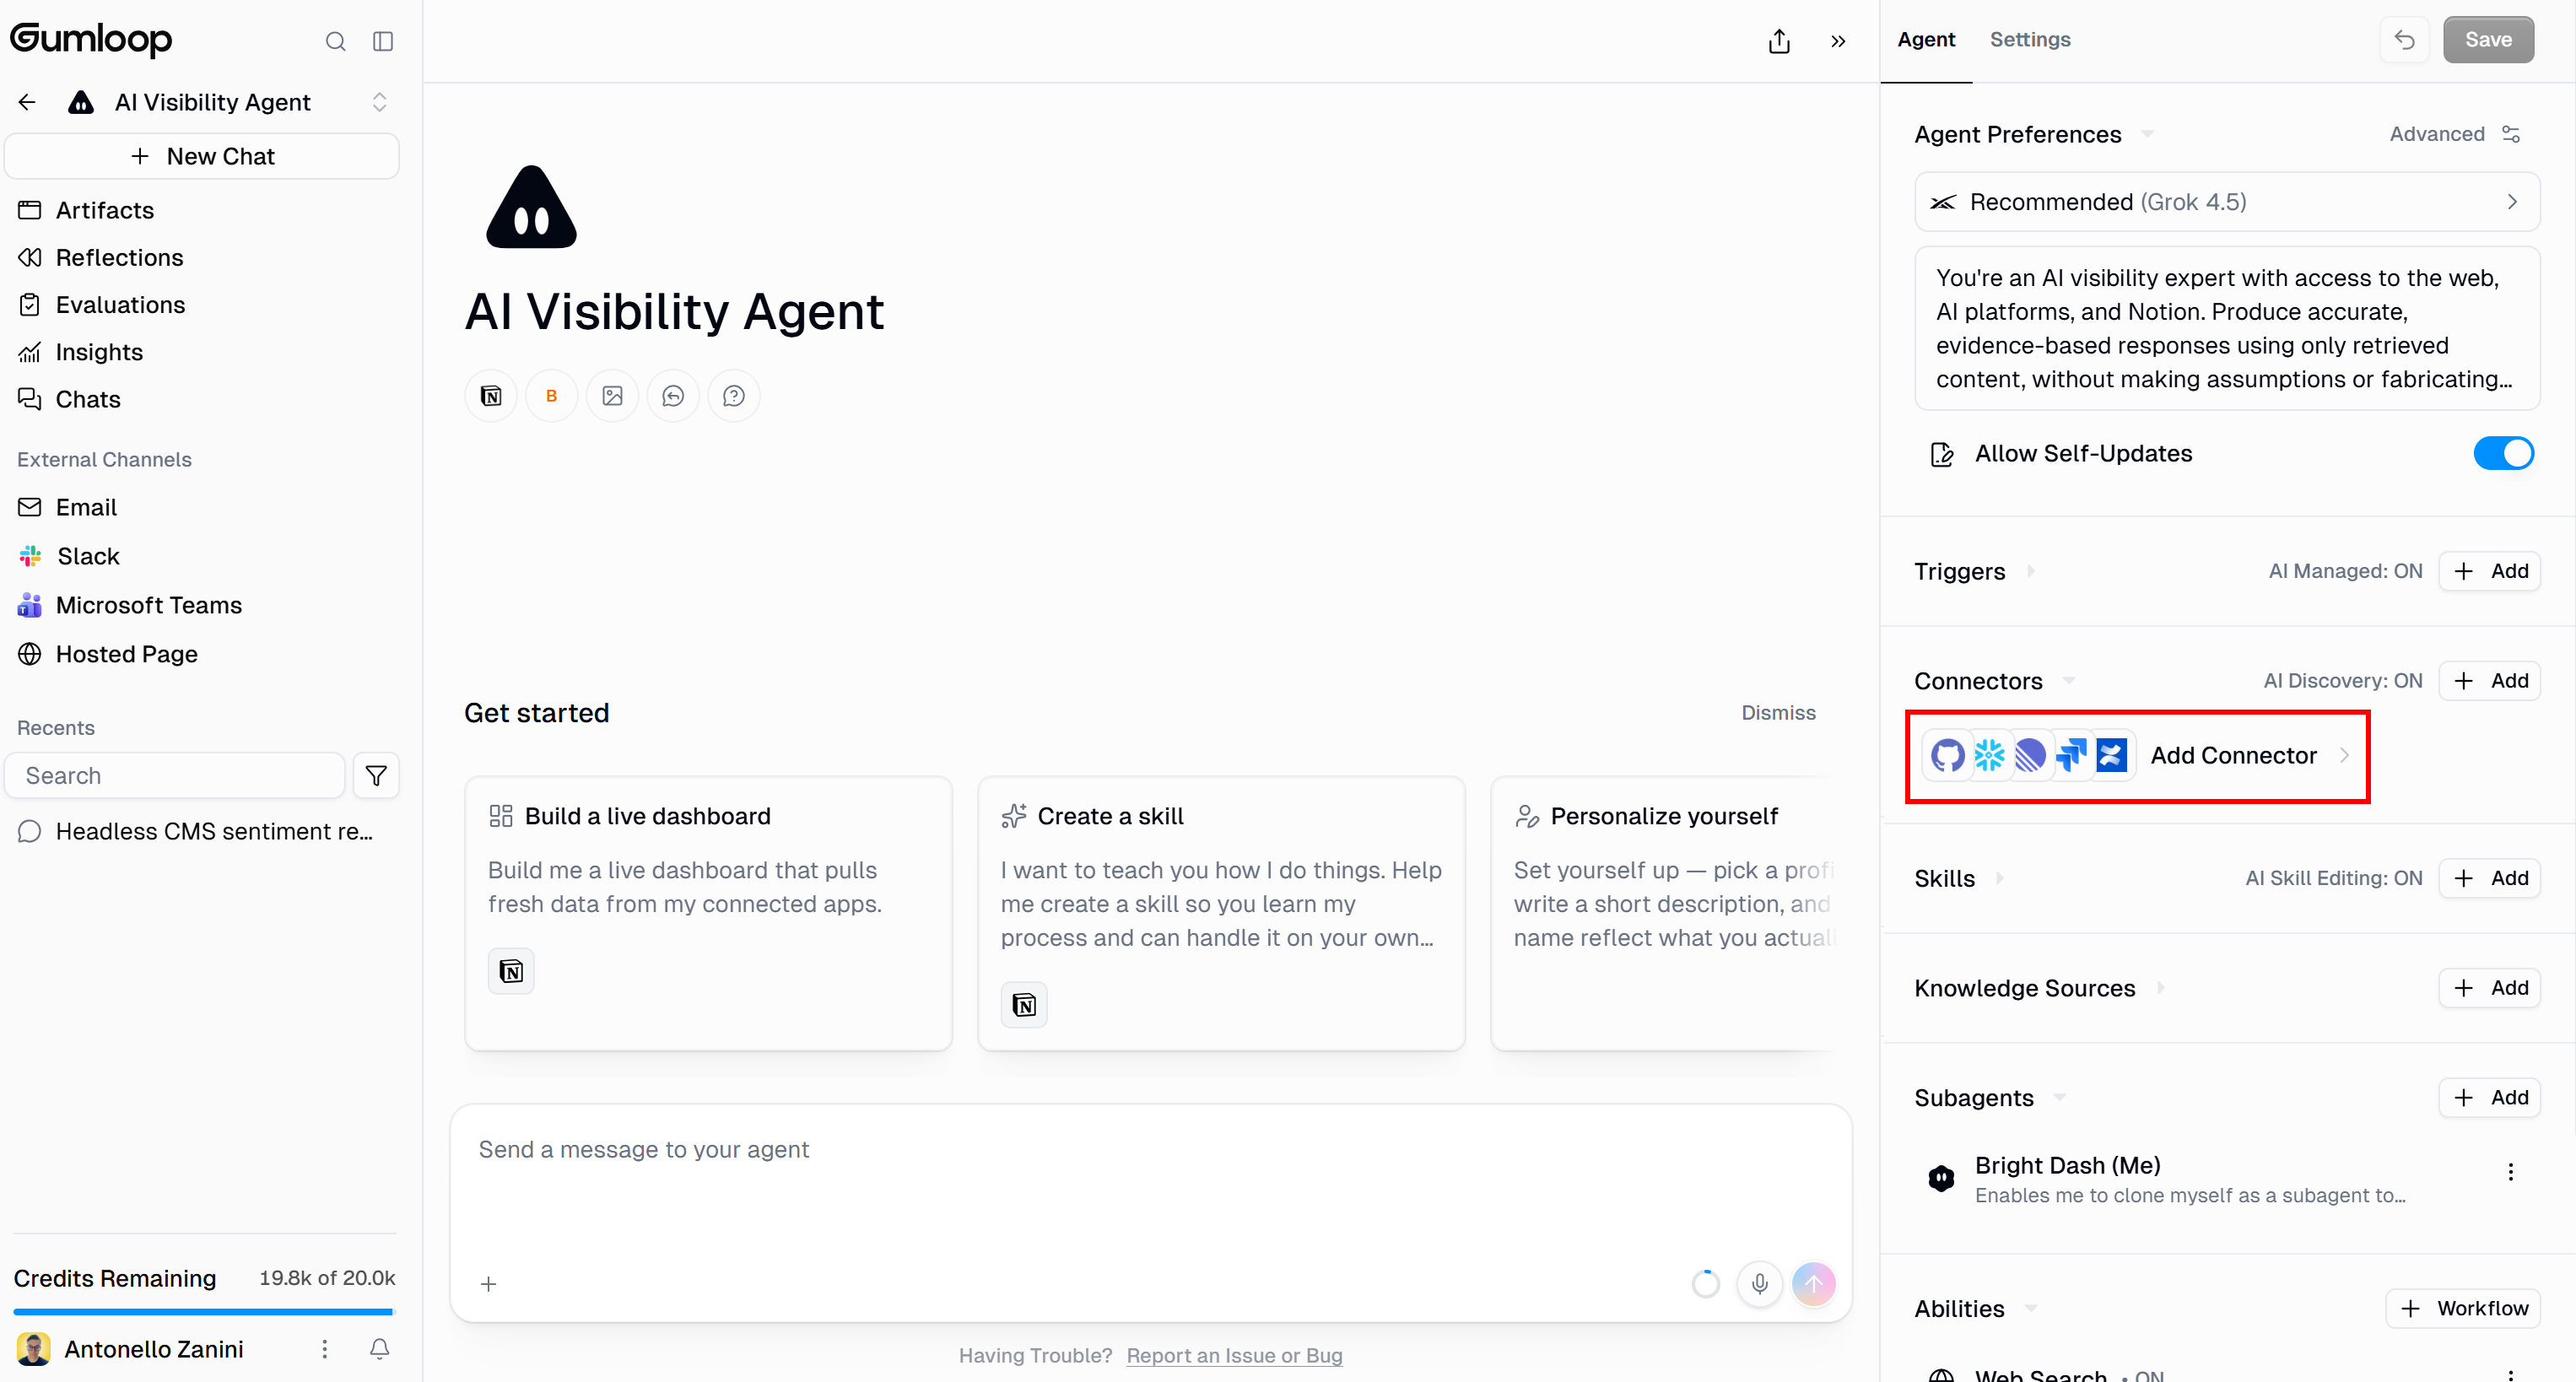
Task: Open user menu dots beside Antonello Zanini
Action: [324, 1349]
